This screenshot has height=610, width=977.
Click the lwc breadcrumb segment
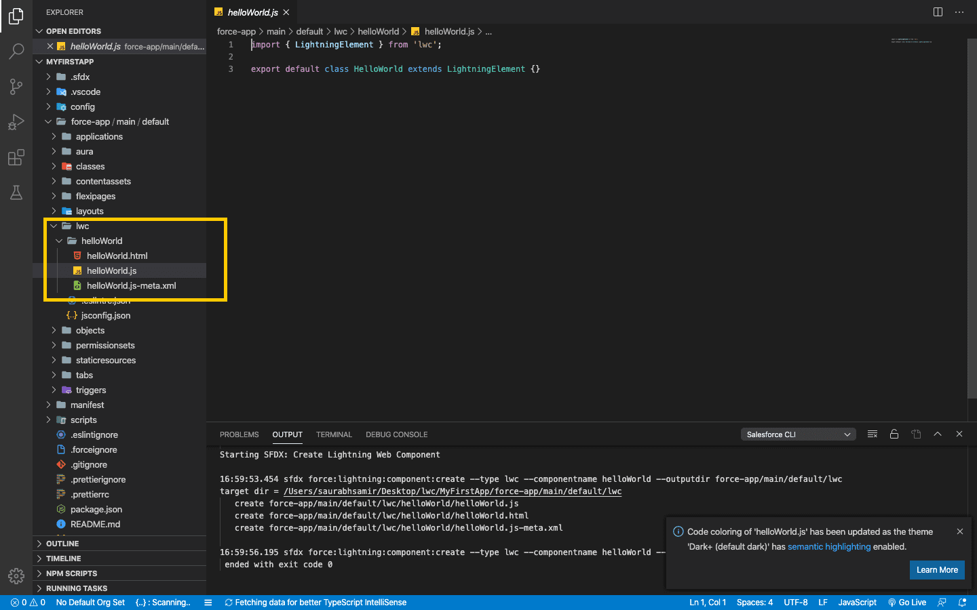tap(341, 31)
